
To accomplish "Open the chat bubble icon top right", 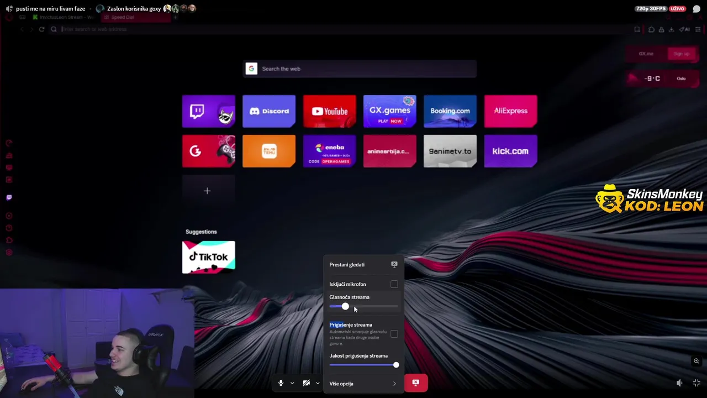I will (697, 9).
